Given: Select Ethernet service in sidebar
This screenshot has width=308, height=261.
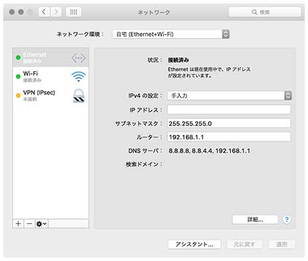Looking at the screenshot, I should point(50,58).
